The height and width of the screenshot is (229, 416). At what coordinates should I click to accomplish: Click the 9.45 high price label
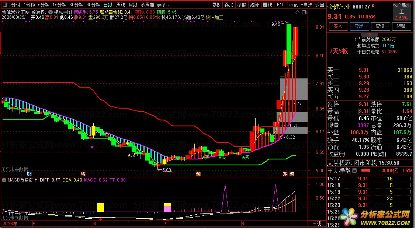coord(275,24)
